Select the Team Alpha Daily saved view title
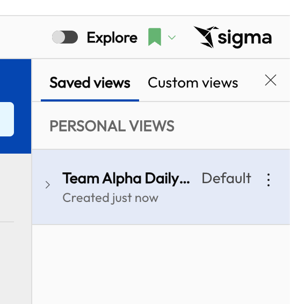 [x=126, y=178]
